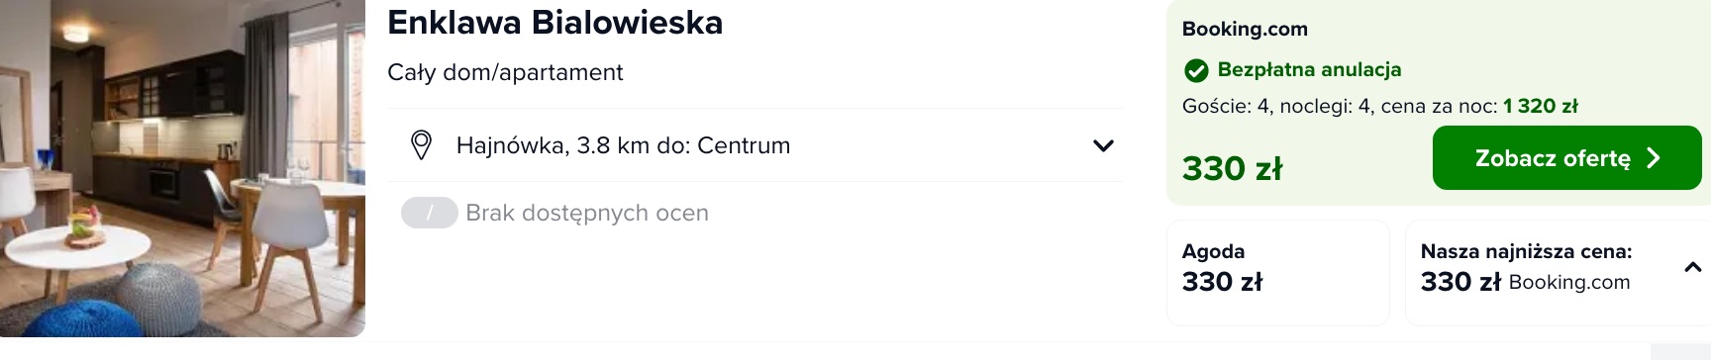Screen dimensions: 1711x360
Task: Open the apartment photo thumbnail
Action: [182, 168]
